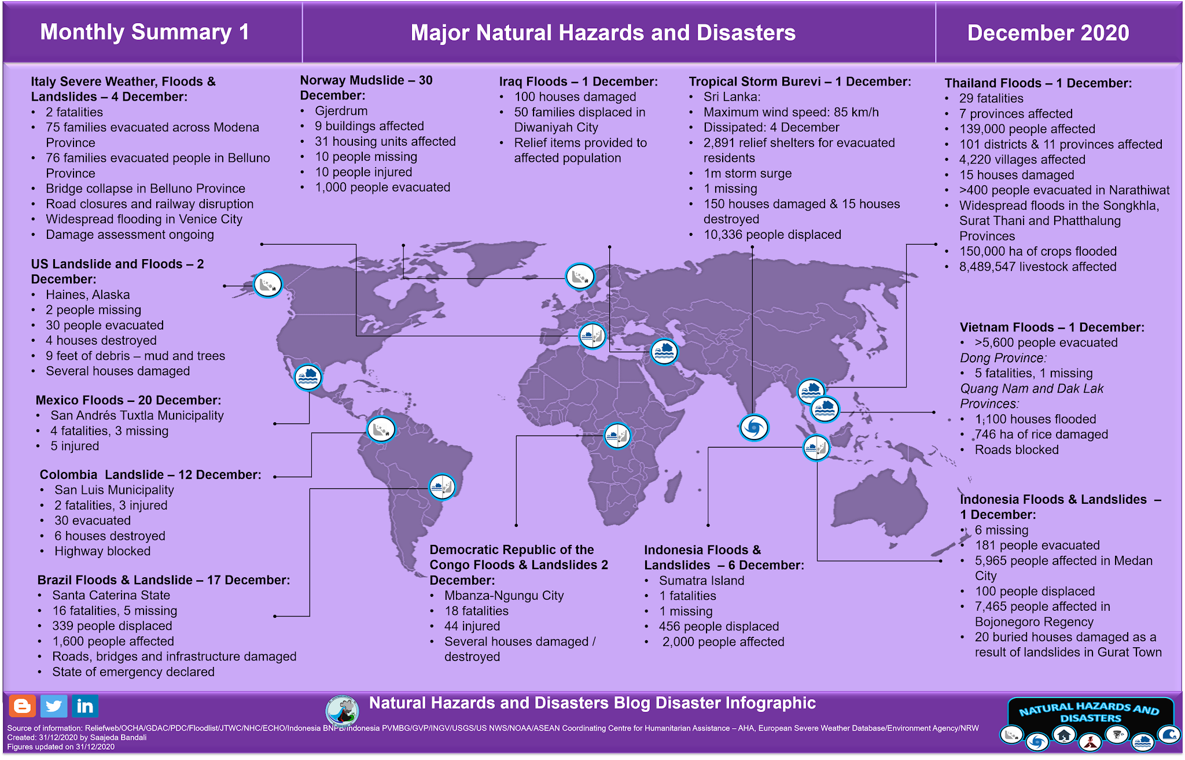Select the landslide marker over Alaska
1185x760 pixels.
coord(268,285)
